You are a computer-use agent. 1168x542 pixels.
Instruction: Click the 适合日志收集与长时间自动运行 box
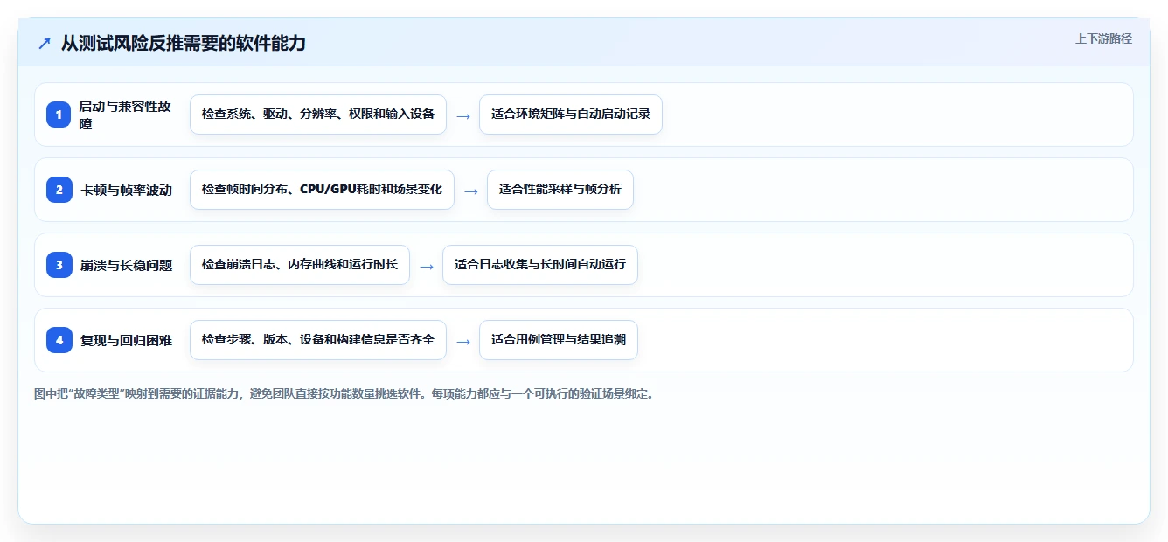[540, 265]
